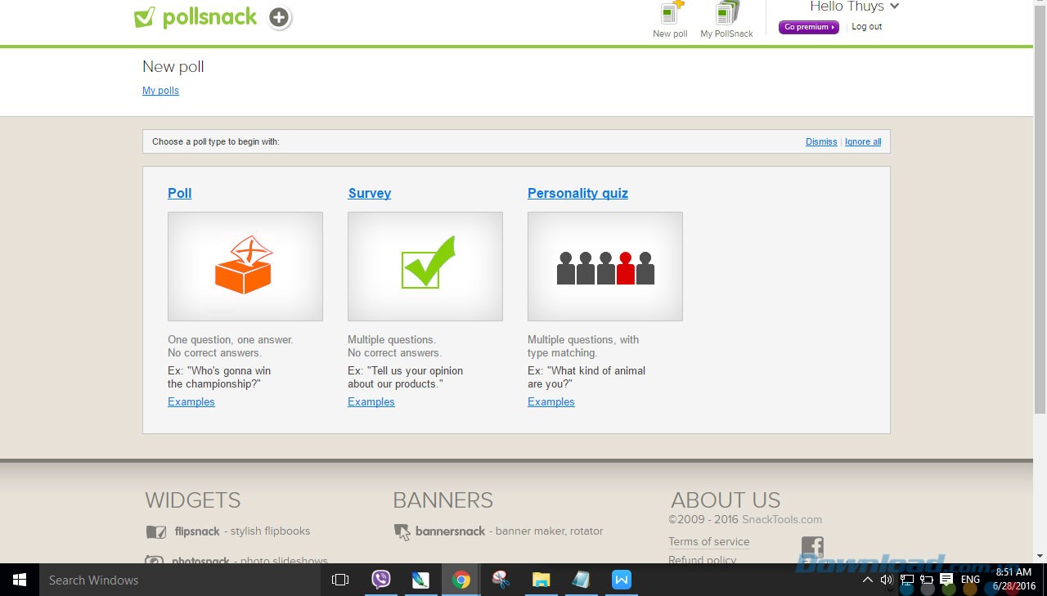Show hidden system tray icons chevron

click(867, 580)
